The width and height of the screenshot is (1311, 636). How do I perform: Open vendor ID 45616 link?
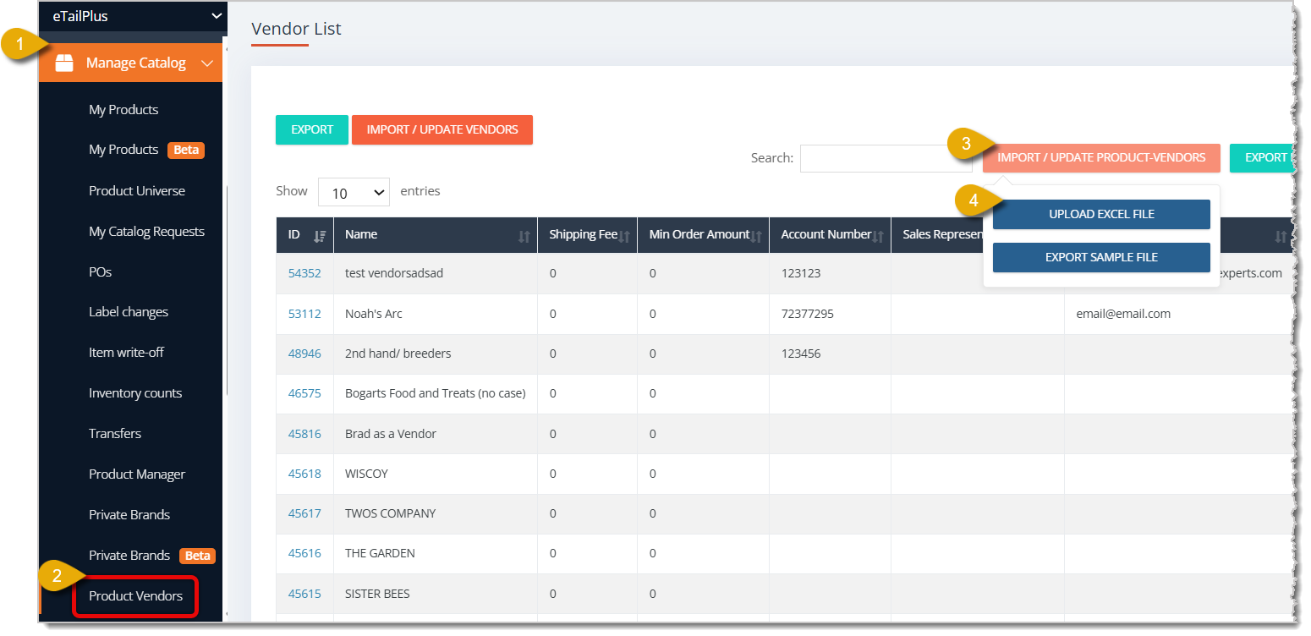click(x=304, y=553)
